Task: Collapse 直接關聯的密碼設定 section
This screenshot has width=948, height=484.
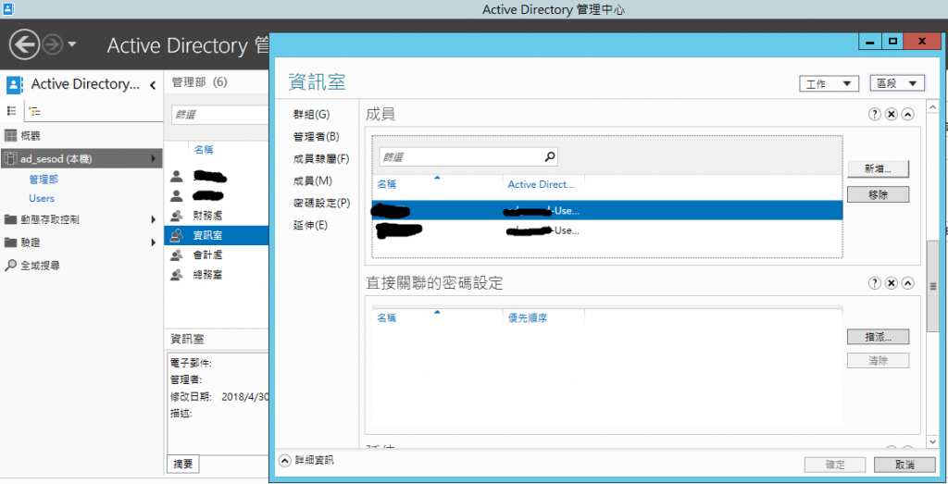Action: tap(907, 283)
